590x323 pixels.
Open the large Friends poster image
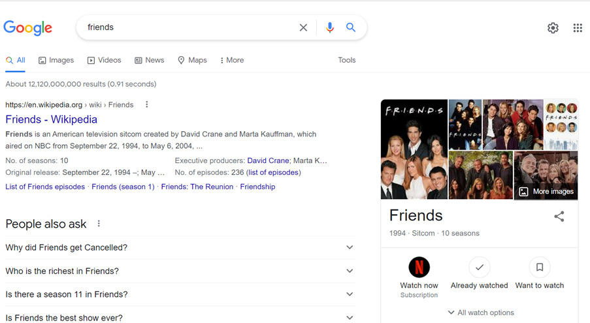coord(414,149)
